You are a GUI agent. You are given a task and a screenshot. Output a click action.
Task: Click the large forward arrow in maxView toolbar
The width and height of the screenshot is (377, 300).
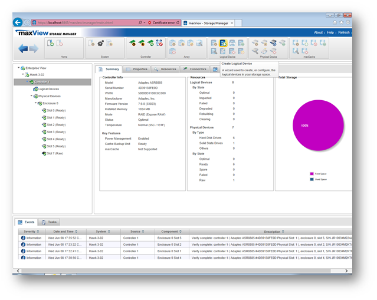click(x=34, y=48)
